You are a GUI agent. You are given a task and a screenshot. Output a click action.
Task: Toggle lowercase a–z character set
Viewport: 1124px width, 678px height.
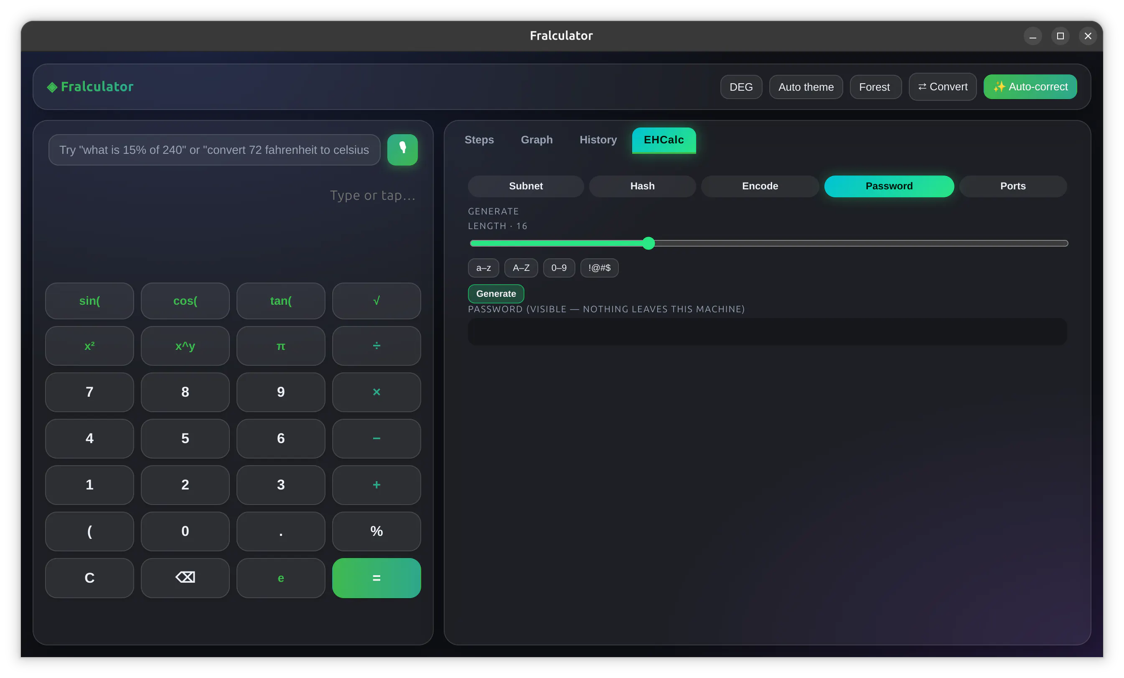point(483,268)
